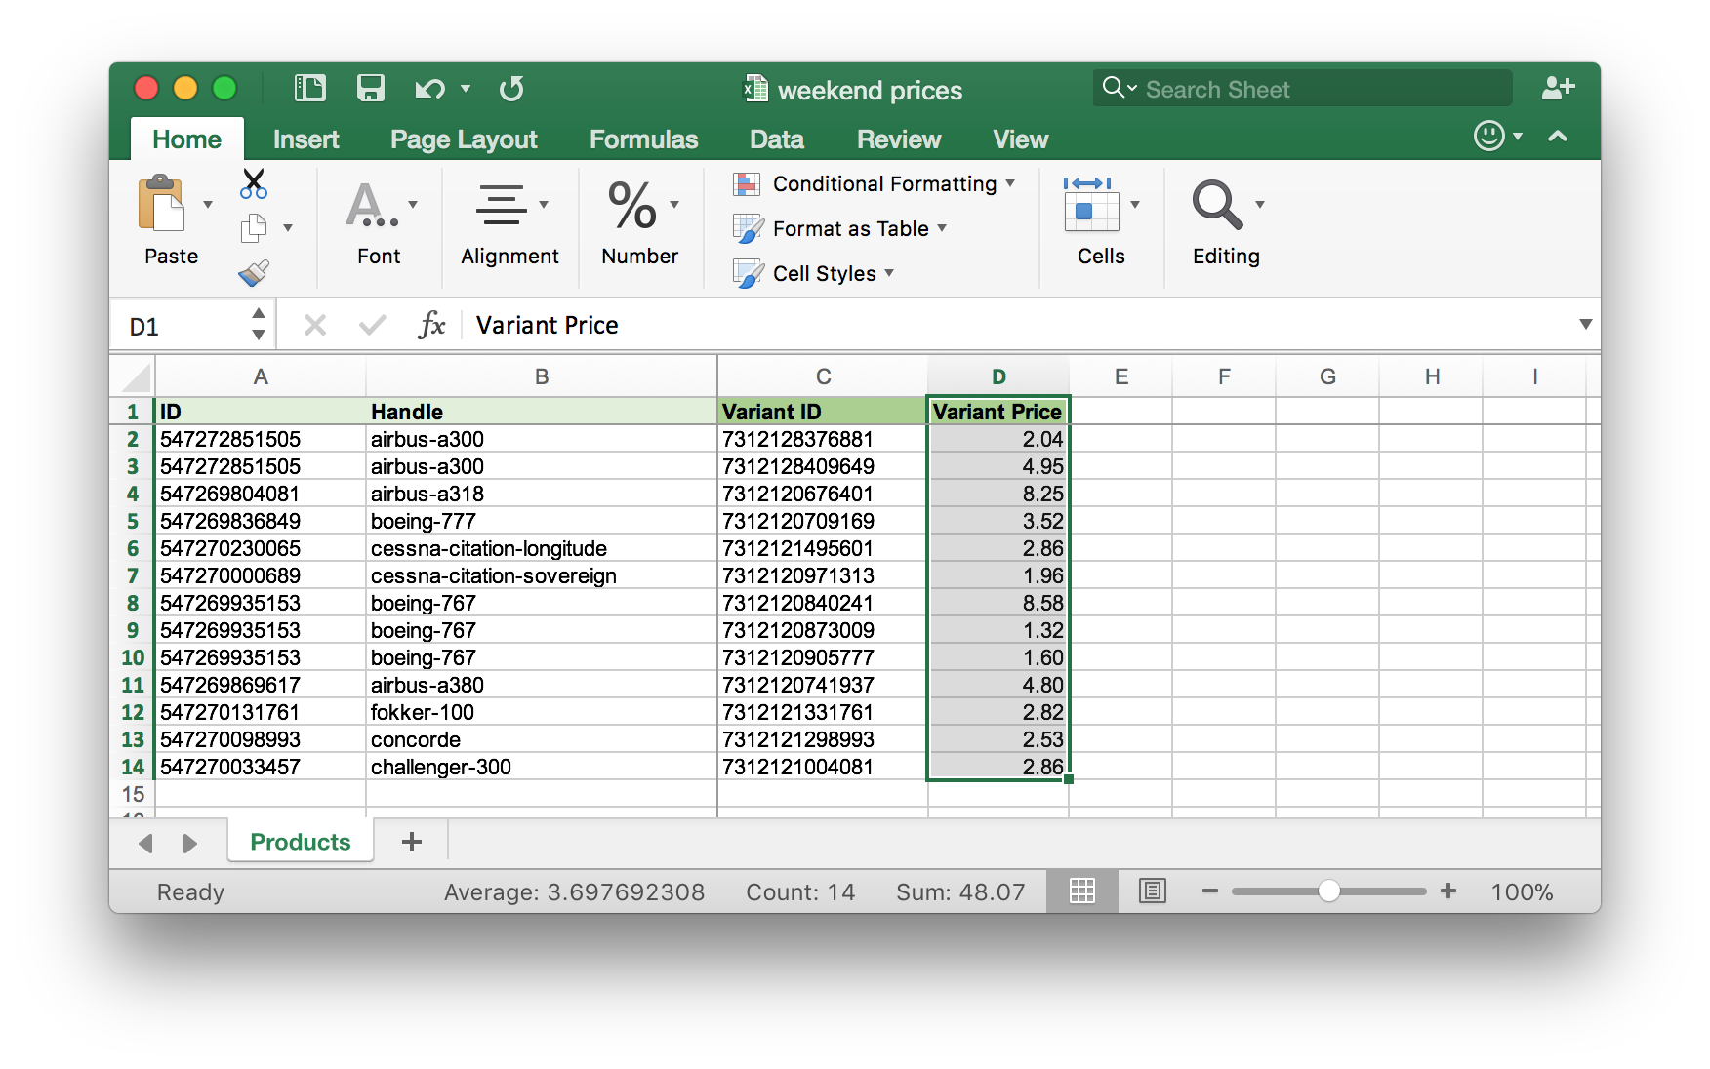Screen dimensions: 1710x1069
Task: Open the Formulas ribbon tab
Action: point(643,139)
